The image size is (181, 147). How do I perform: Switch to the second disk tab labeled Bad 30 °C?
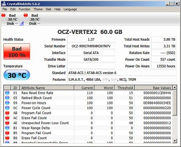click(35, 19)
